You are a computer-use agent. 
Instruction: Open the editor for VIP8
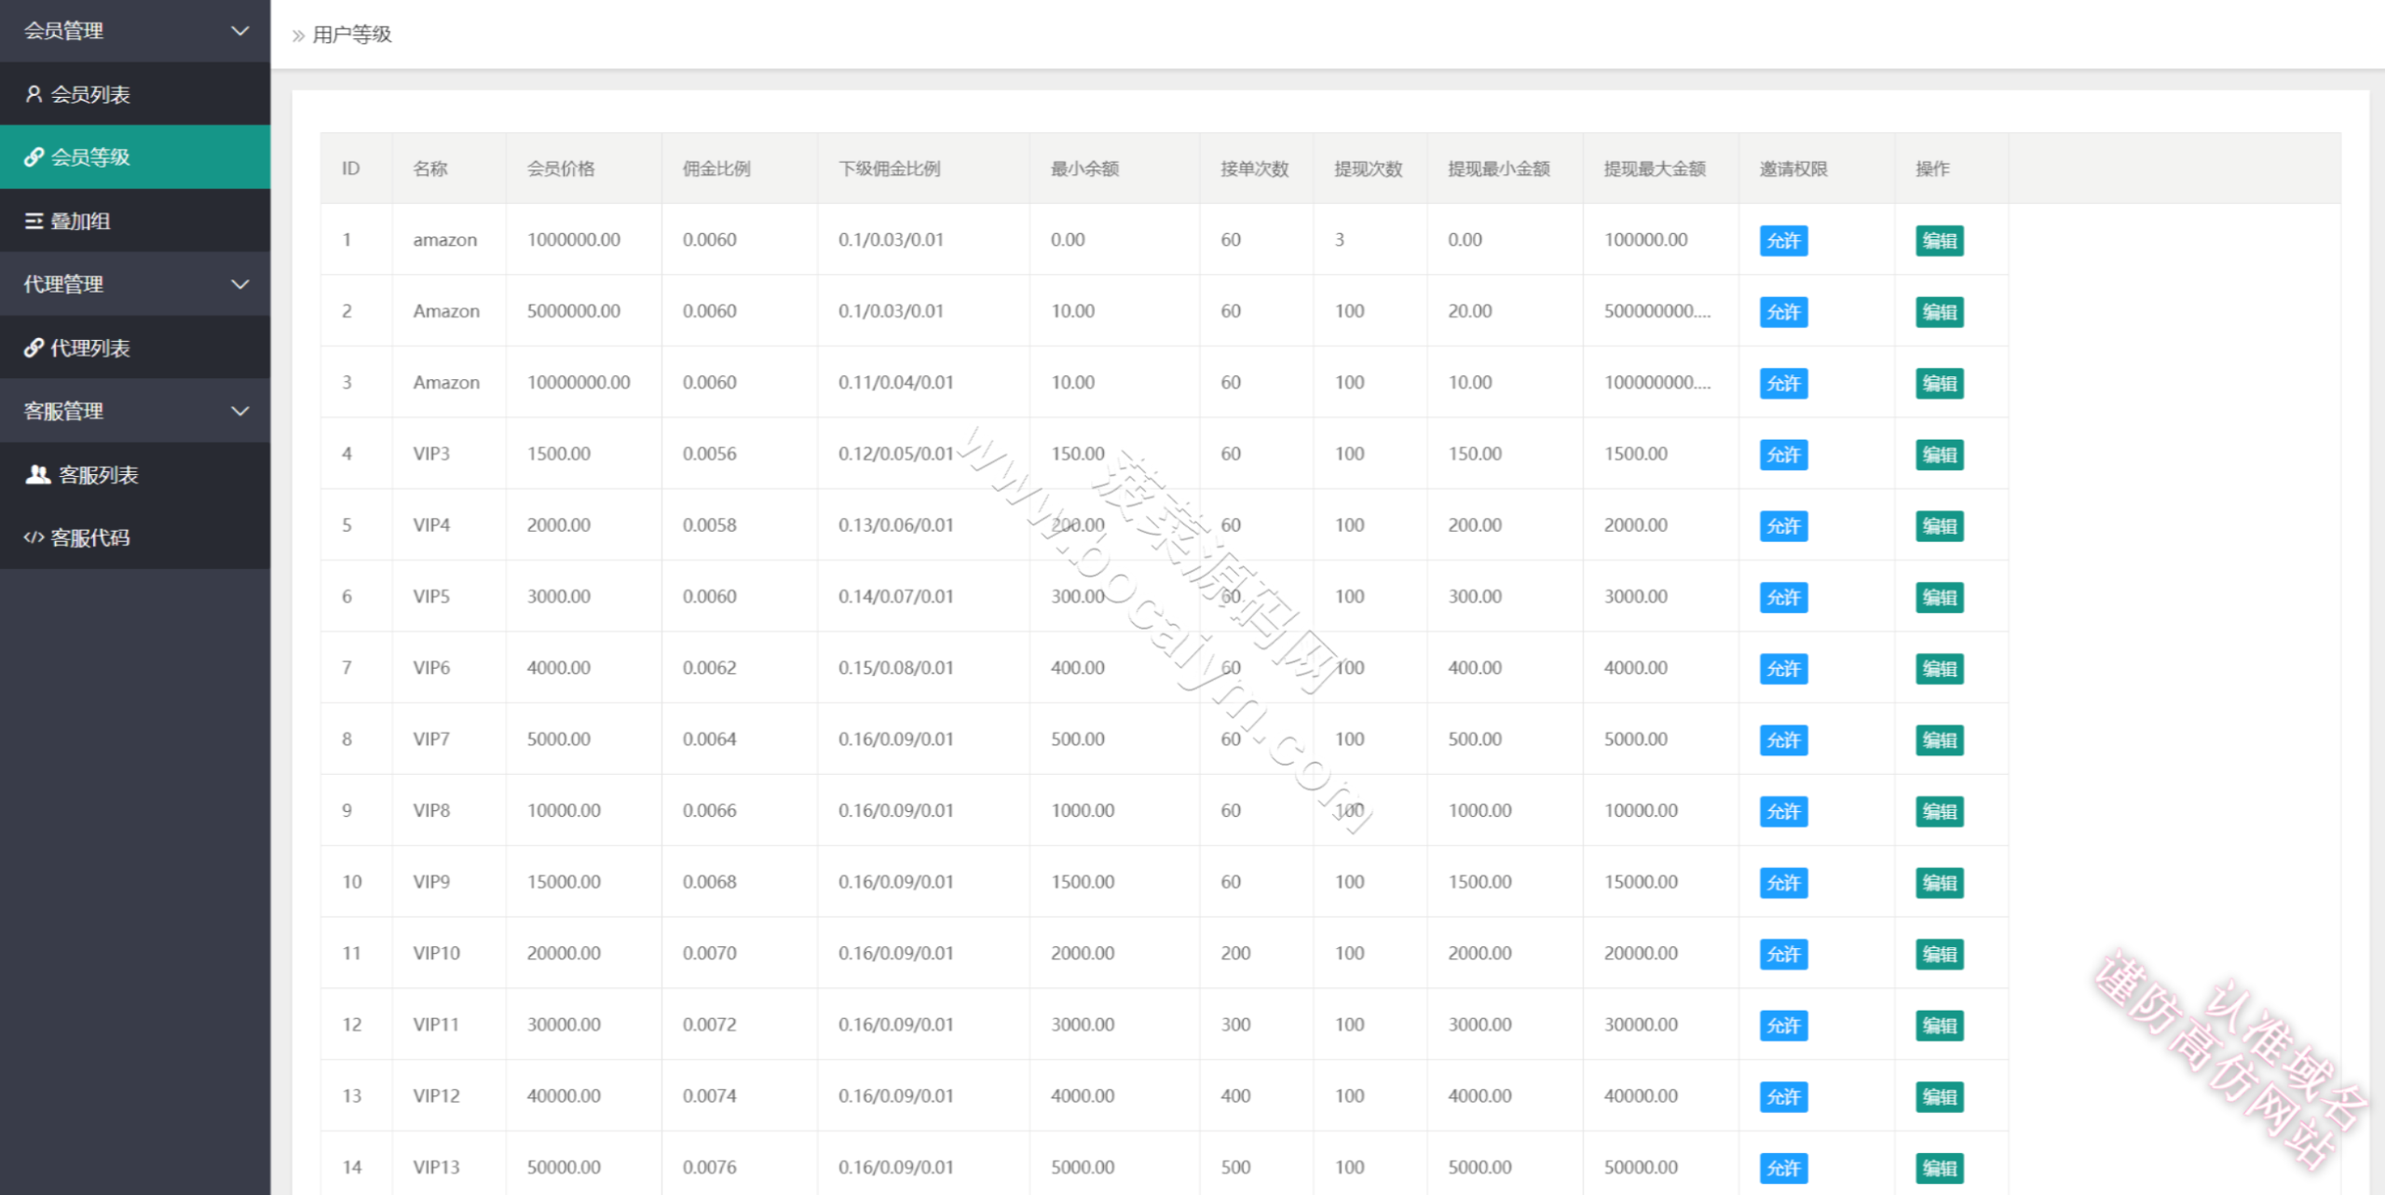1940,811
